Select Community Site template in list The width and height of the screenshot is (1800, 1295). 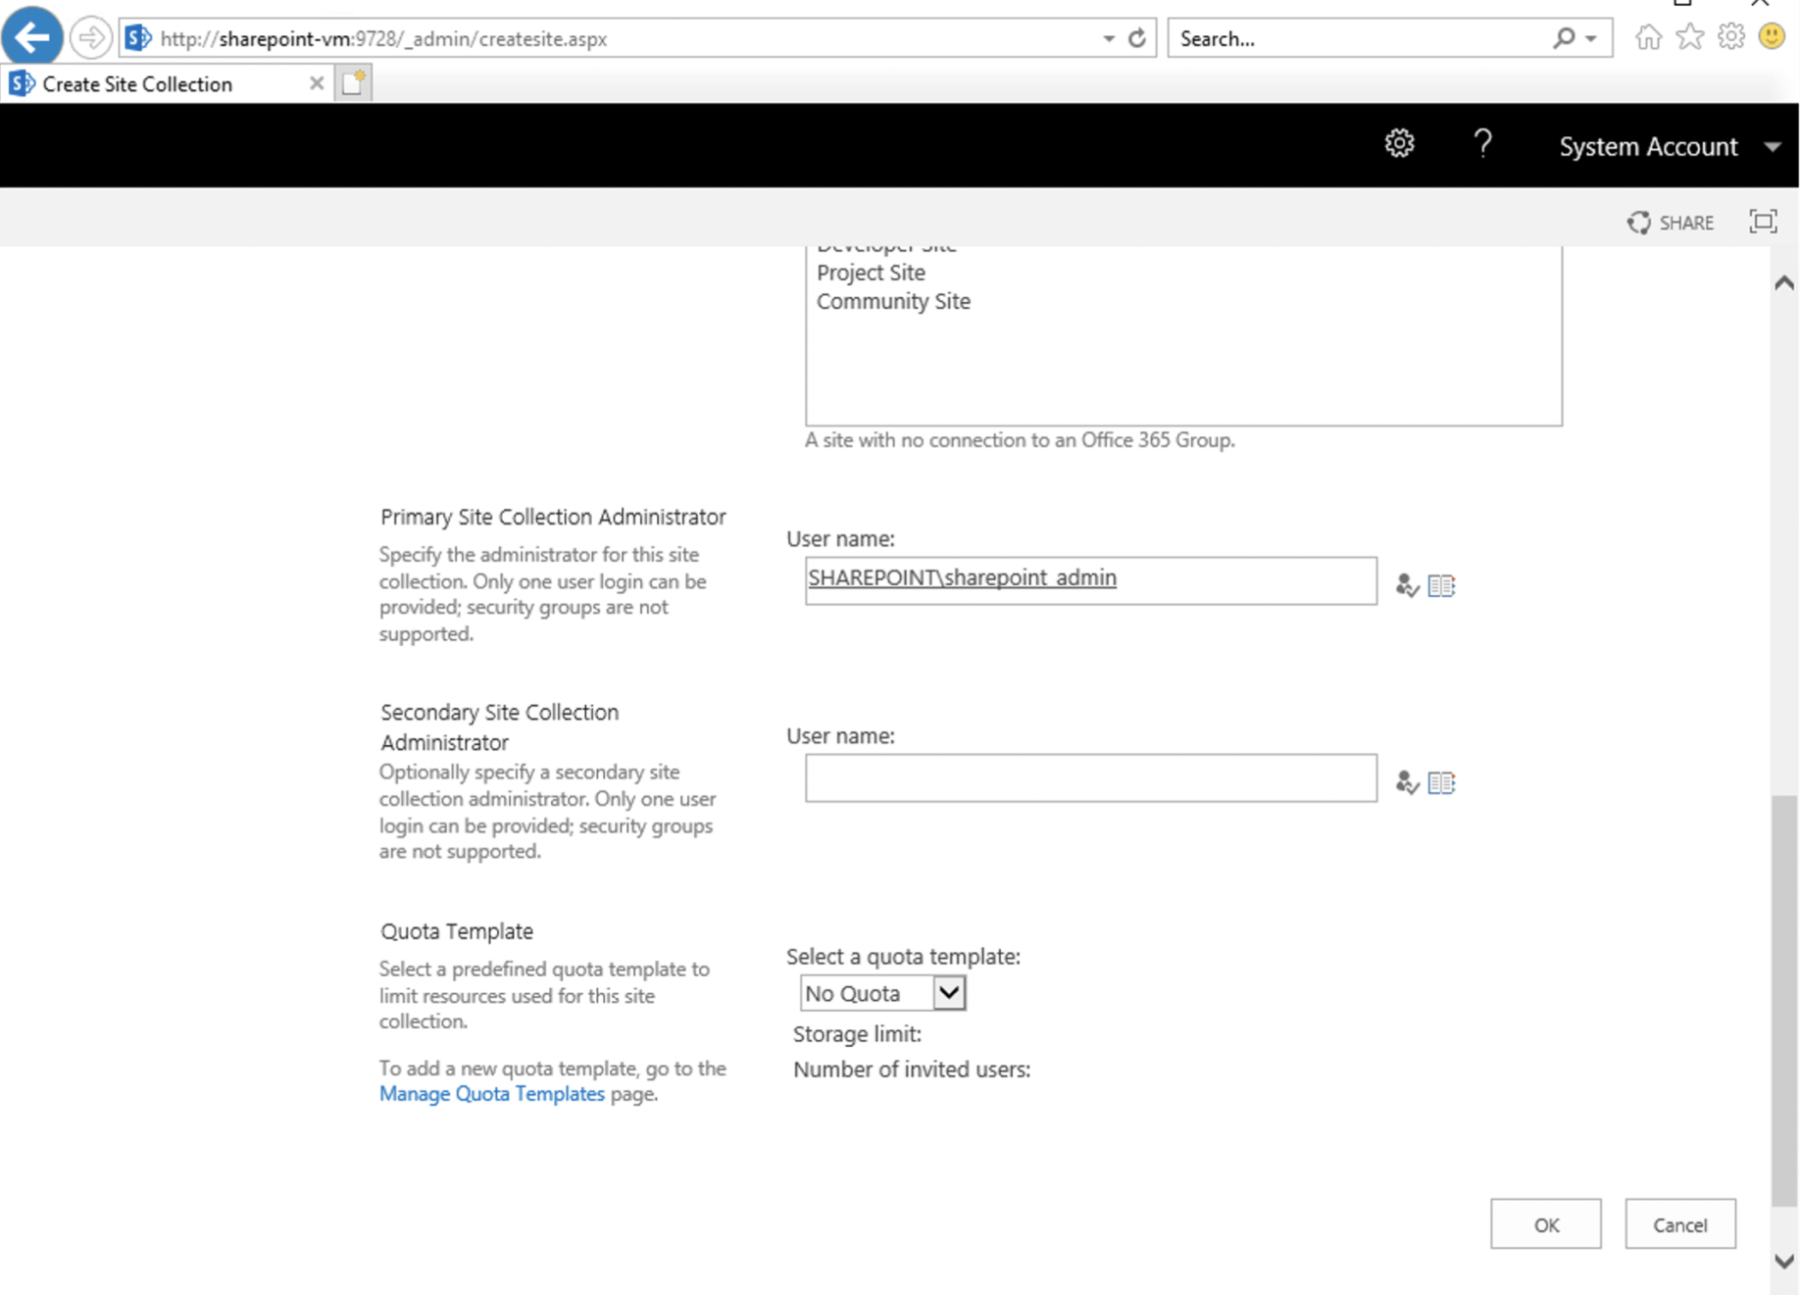click(x=893, y=301)
